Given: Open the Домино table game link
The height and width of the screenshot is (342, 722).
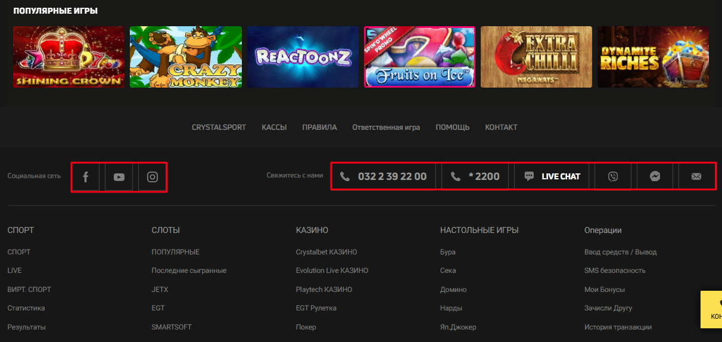Looking at the screenshot, I should click(x=453, y=290).
